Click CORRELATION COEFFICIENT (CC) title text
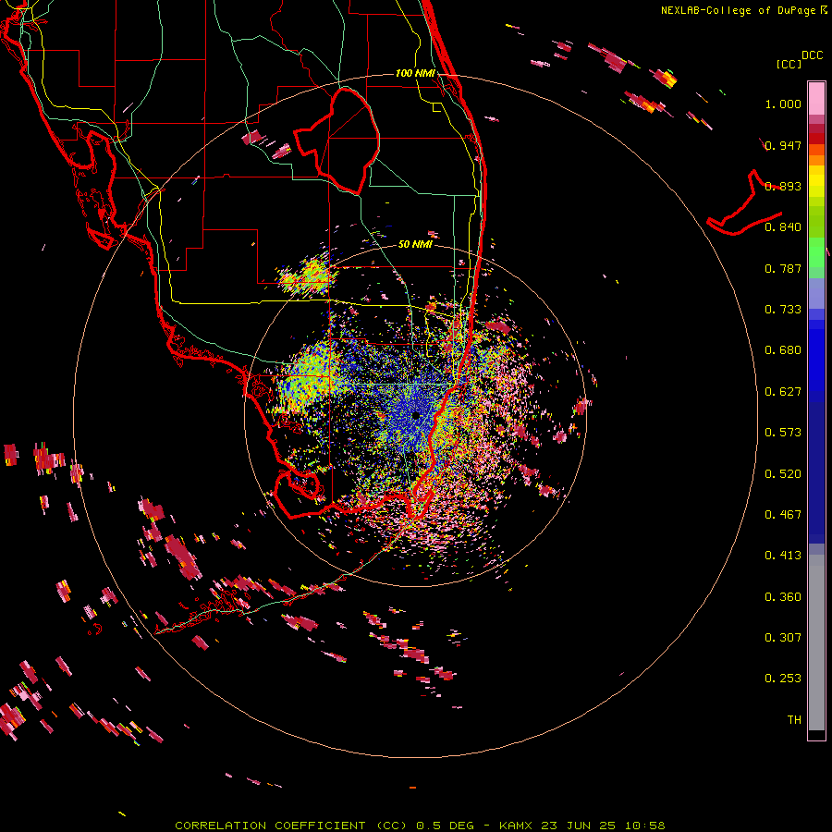Viewport: 832px width, 832px height. 291,826
